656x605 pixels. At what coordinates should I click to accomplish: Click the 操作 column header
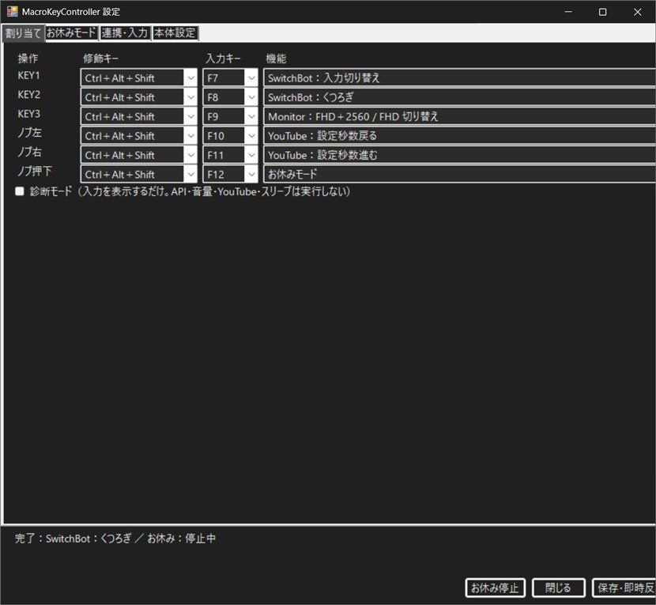pyautogui.click(x=28, y=59)
